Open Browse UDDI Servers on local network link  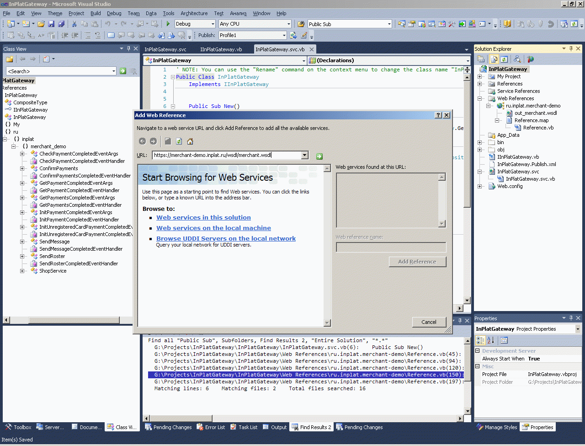tap(226, 239)
